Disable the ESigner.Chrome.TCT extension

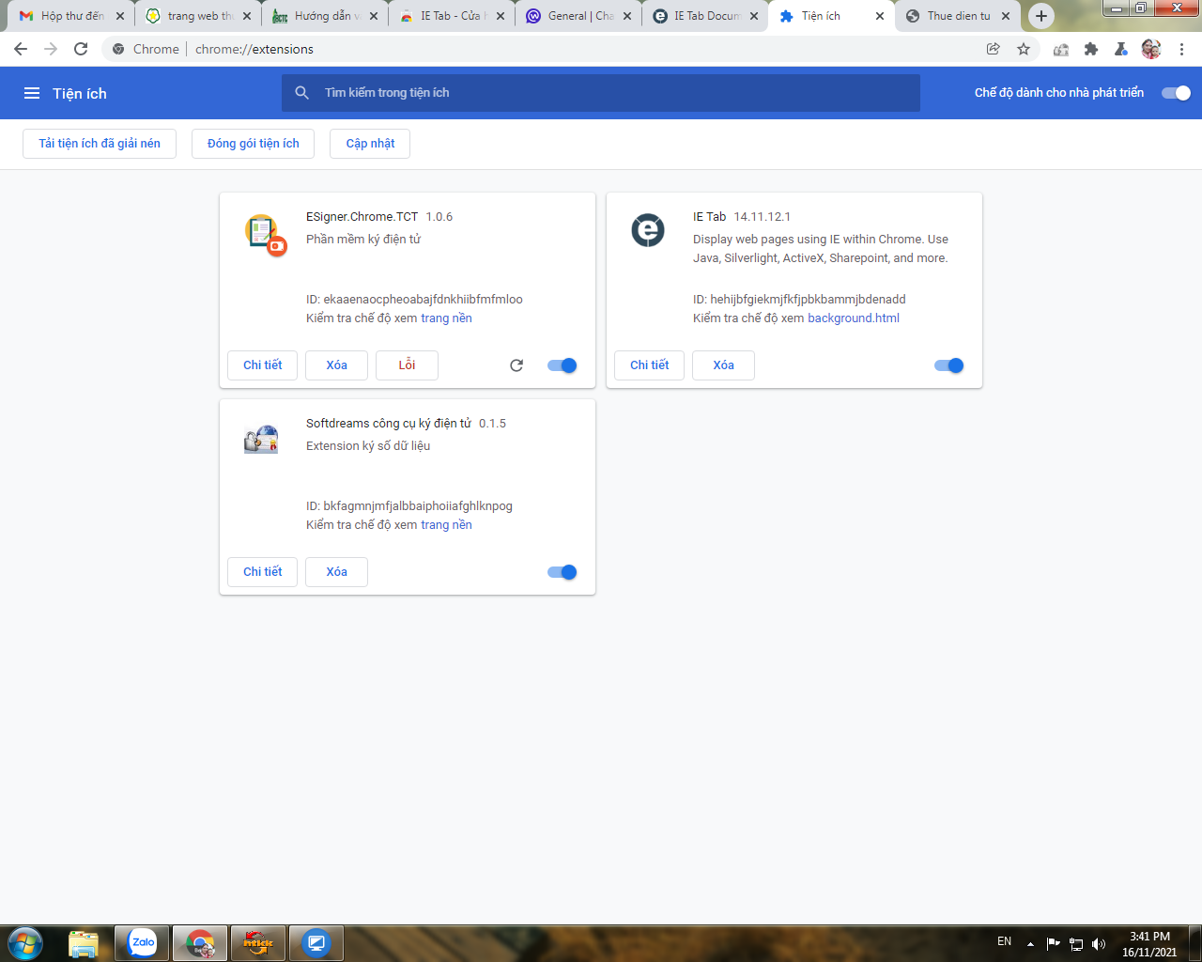pos(562,365)
